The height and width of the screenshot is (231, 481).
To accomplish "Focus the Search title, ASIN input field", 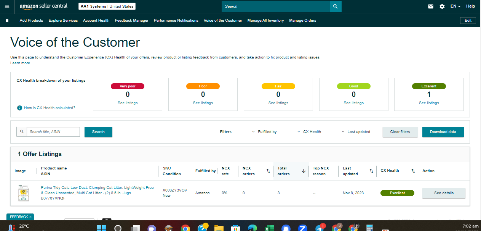I will pos(53,132).
